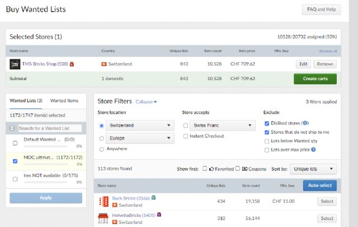Image resolution: width=358 pixels, height=227 pixels.
Task: Enable the Instant Checkout checkbox
Action: pyautogui.click(x=185, y=136)
